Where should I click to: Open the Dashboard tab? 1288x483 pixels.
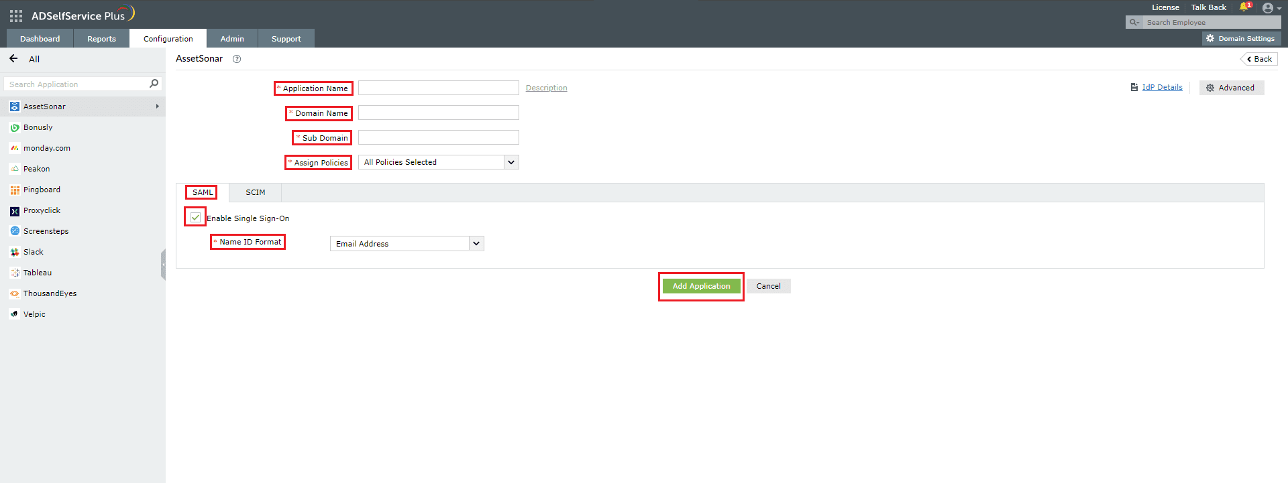coord(40,39)
